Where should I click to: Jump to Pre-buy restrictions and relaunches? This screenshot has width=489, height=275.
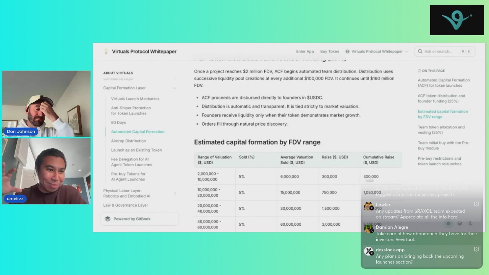click(x=440, y=161)
